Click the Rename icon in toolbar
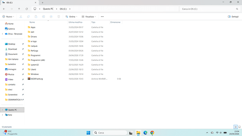This screenshot has width=242, height=136. [43, 17]
